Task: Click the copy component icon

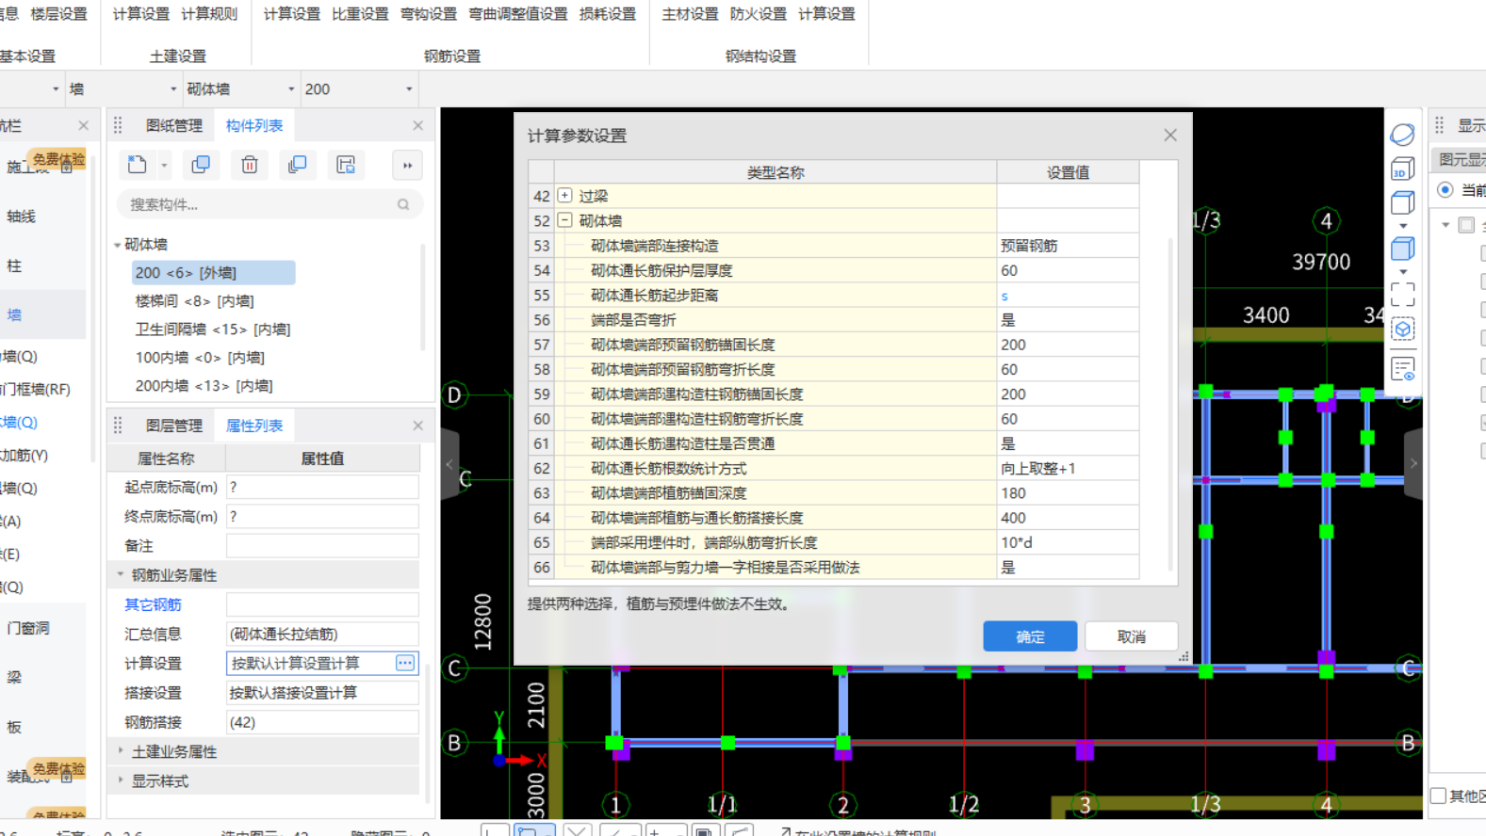Action: (201, 165)
